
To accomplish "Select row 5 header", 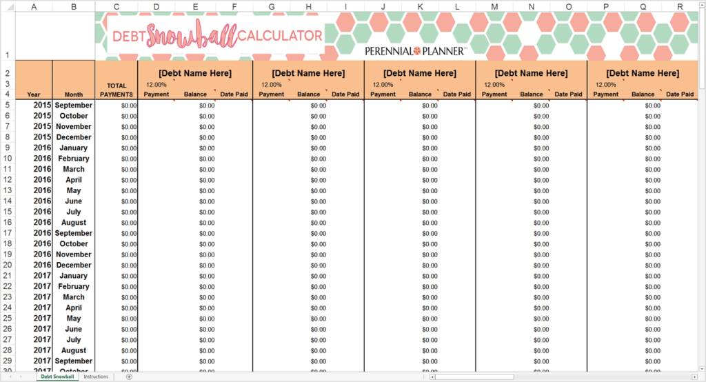I will point(7,105).
